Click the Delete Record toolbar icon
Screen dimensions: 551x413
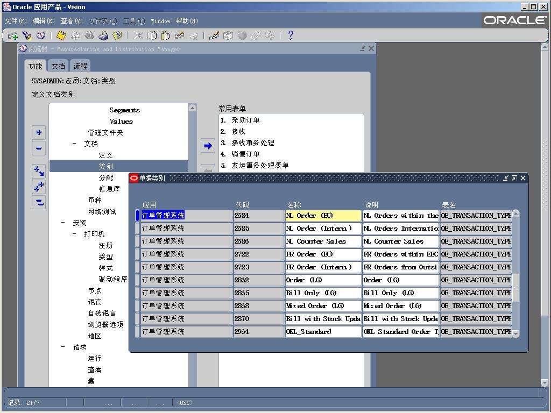(x=193, y=35)
